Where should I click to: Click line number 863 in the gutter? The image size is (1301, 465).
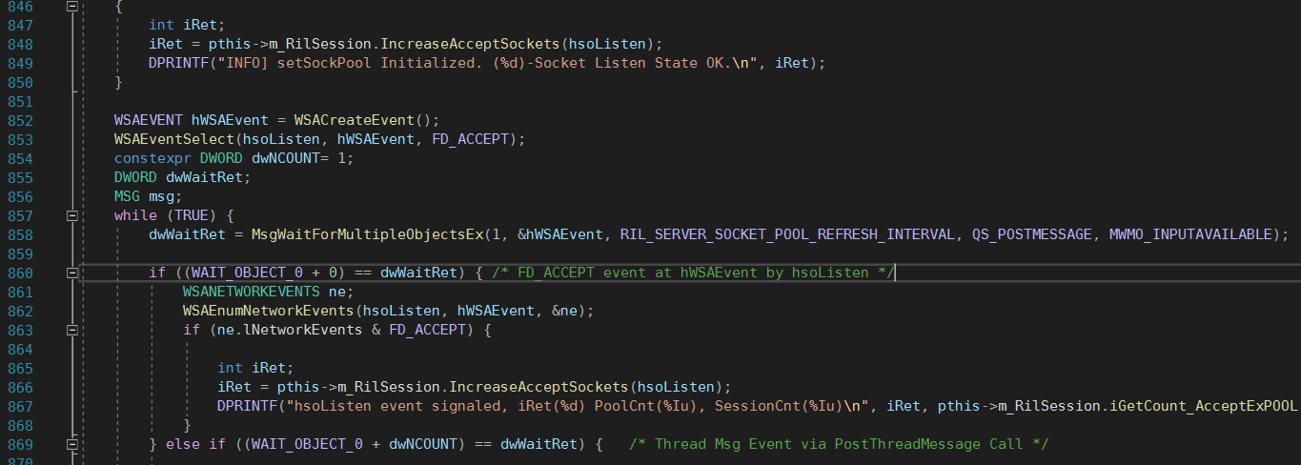tap(19, 330)
